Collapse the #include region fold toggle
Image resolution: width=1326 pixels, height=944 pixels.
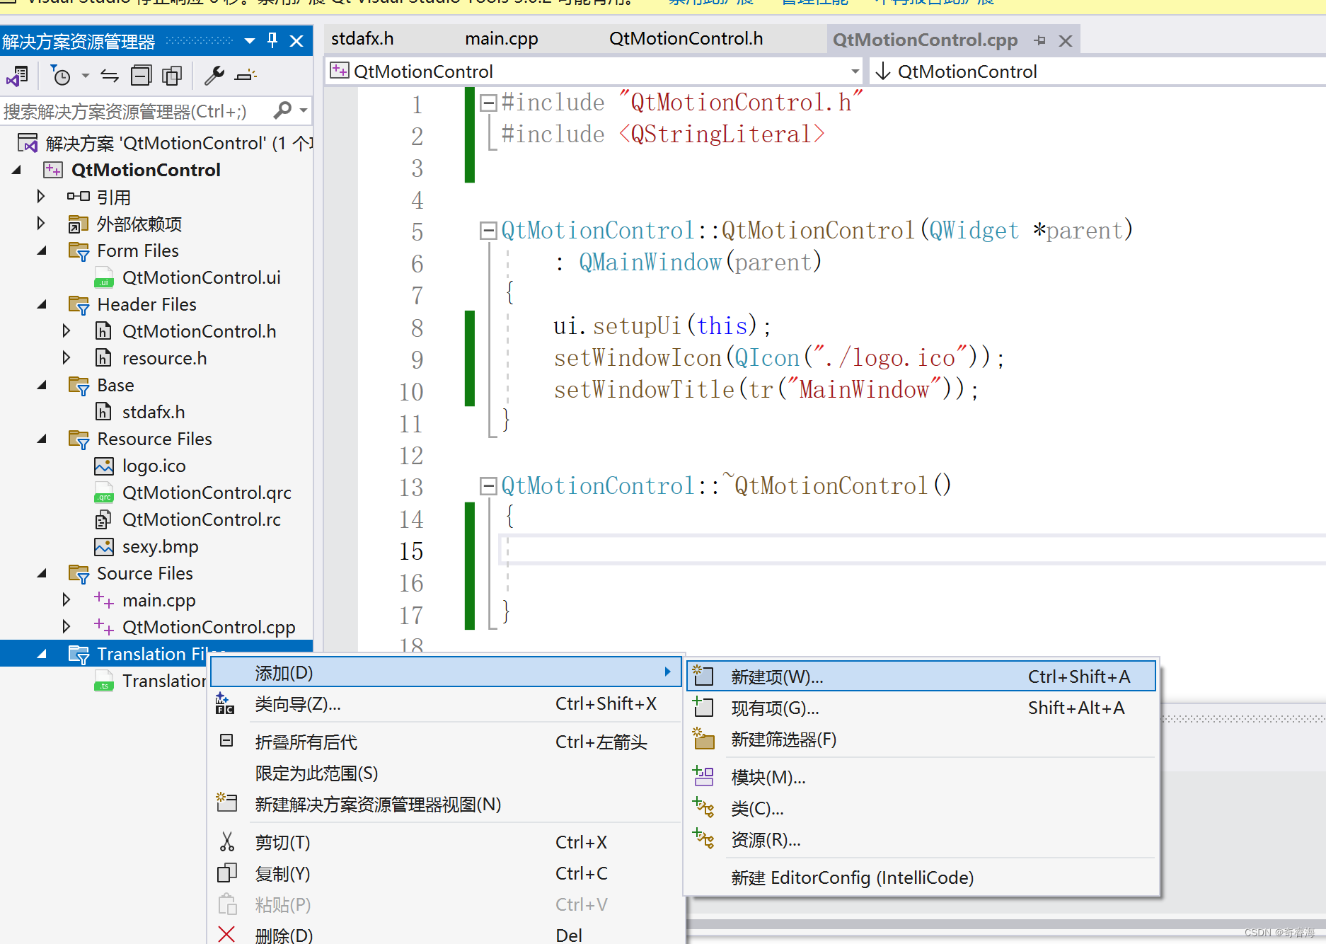pos(488,103)
